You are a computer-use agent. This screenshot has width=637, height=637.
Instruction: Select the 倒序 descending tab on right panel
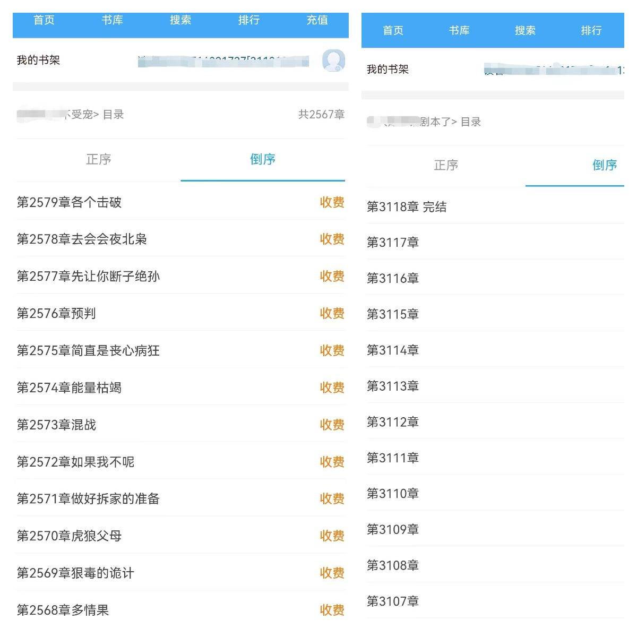click(605, 166)
